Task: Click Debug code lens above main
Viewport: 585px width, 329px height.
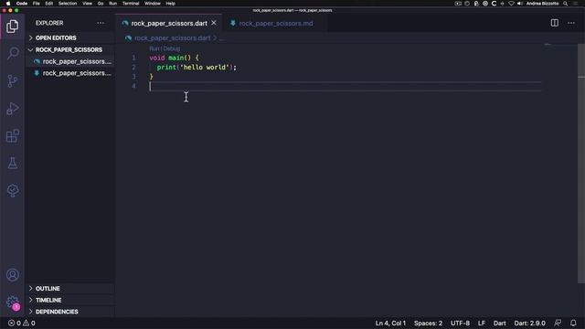Action: click(x=172, y=48)
